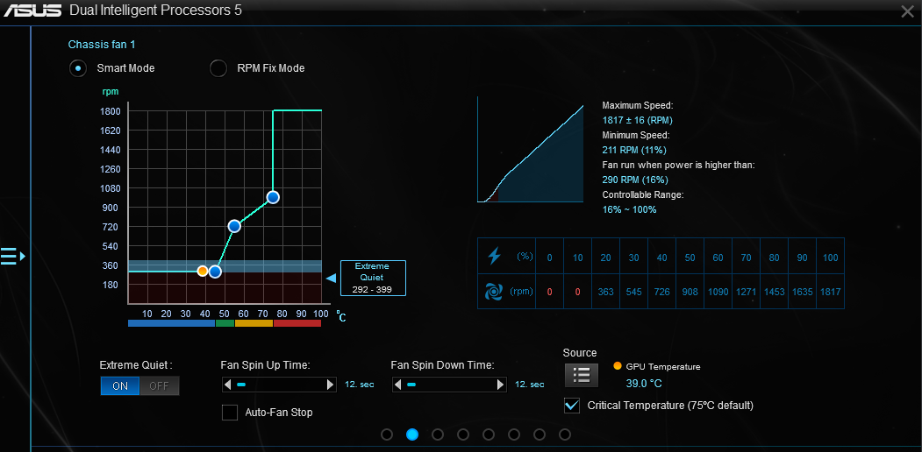The image size is (922, 452).
Task: Click the 16% ~ 100% controllable range value
Action: click(x=629, y=209)
